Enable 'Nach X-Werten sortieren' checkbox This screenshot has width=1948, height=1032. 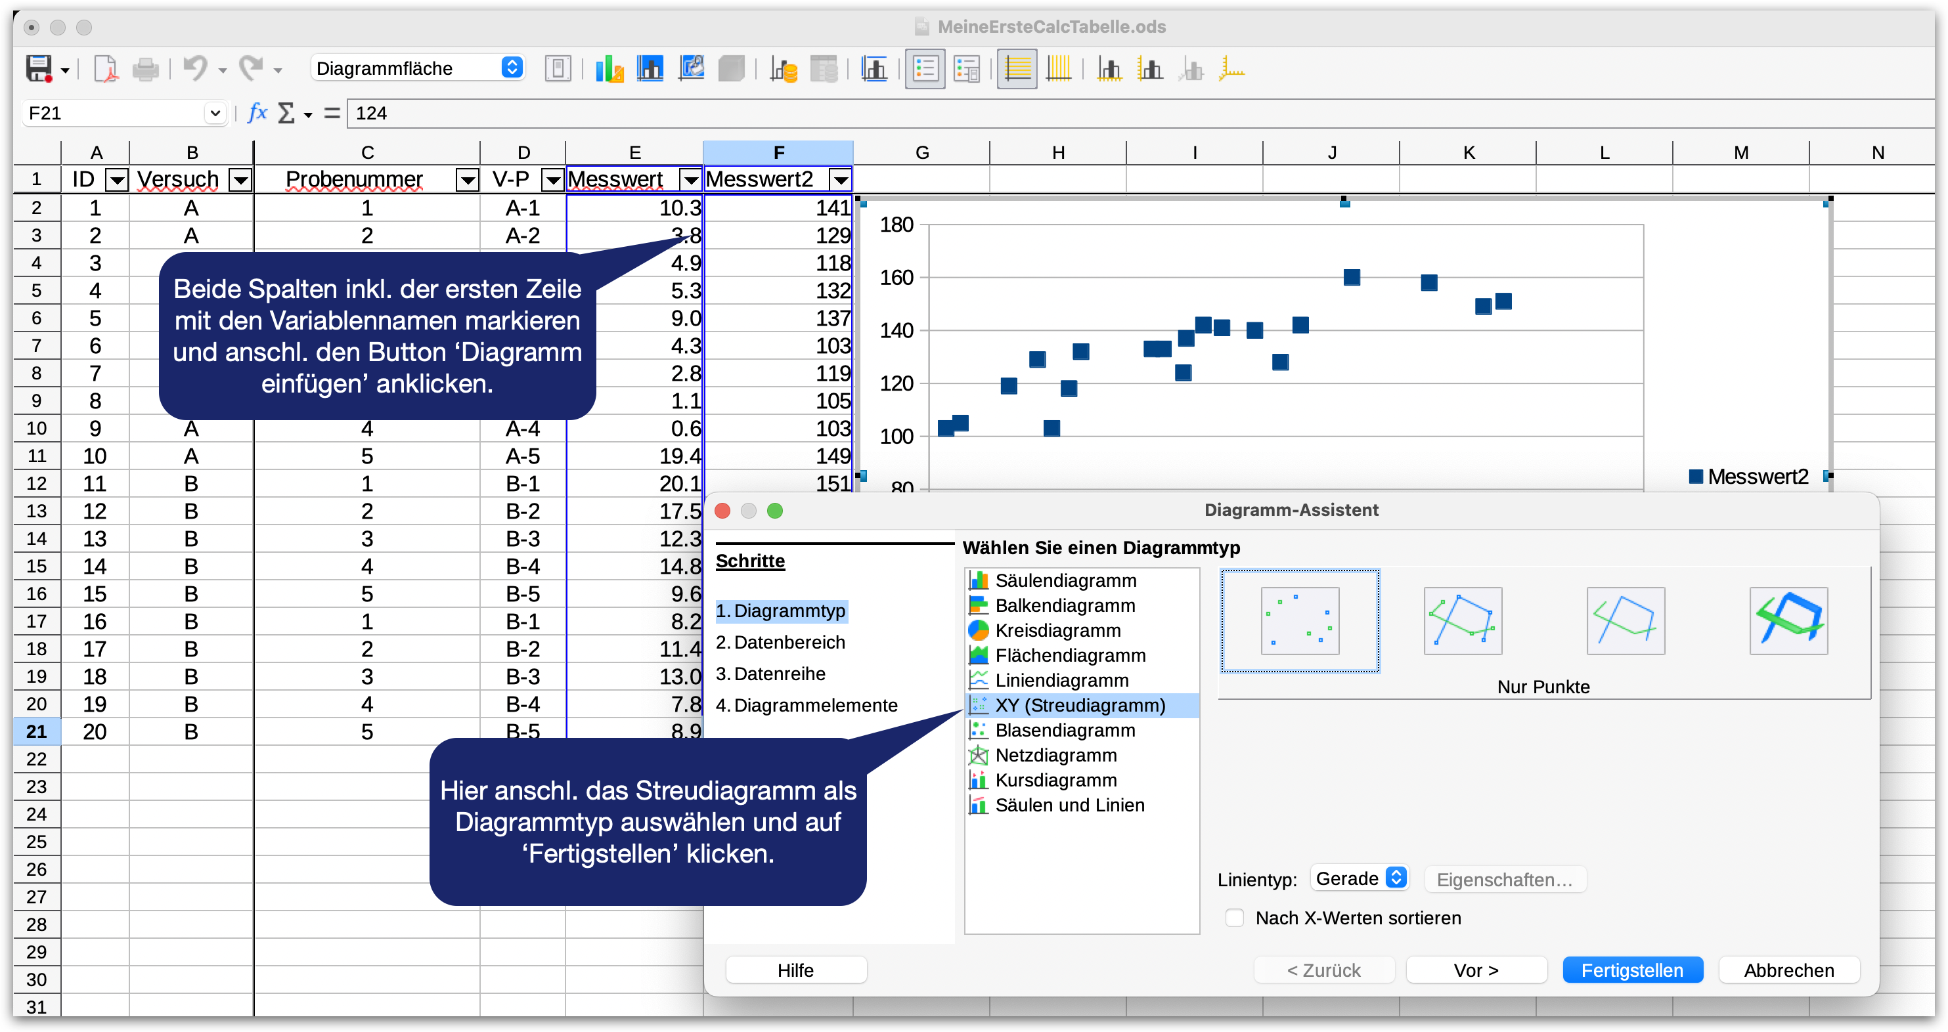coord(1234,918)
